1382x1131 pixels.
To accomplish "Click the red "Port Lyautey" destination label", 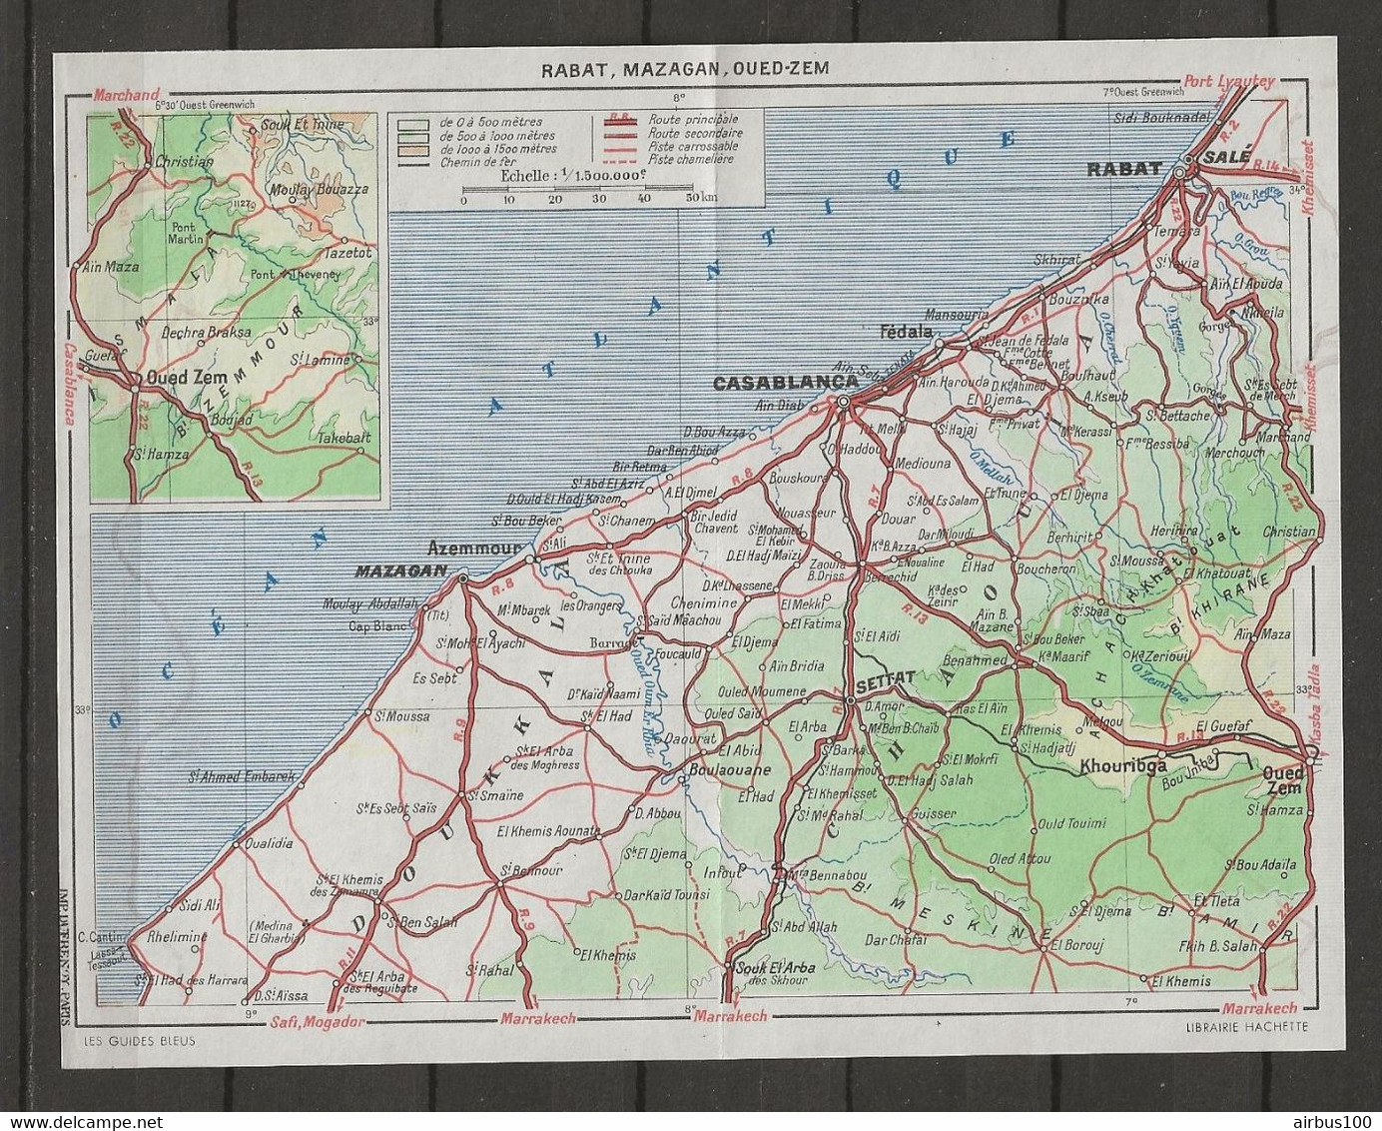I will point(1229,83).
